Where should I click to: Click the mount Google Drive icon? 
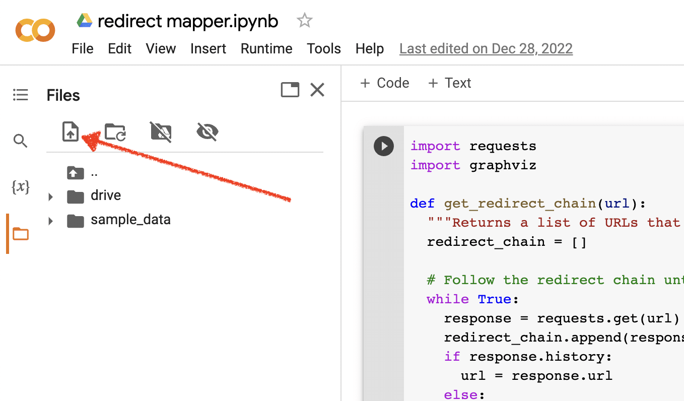point(161,132)
